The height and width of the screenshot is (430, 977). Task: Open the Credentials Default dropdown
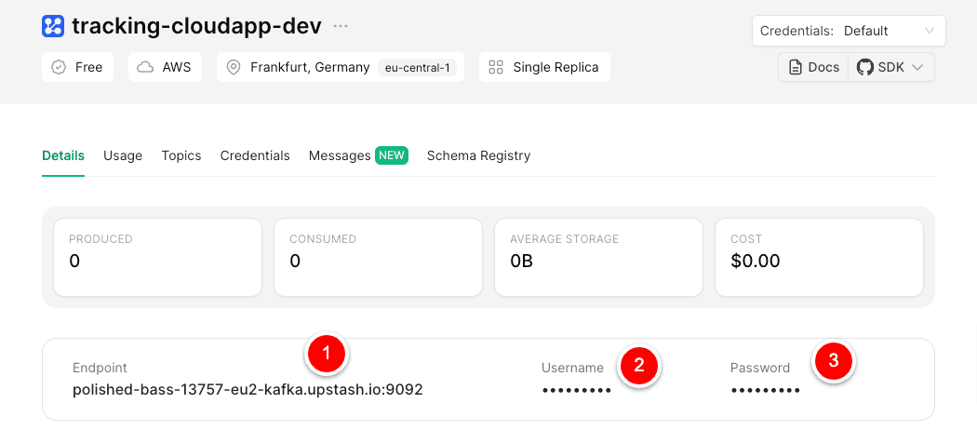(848, 31)
